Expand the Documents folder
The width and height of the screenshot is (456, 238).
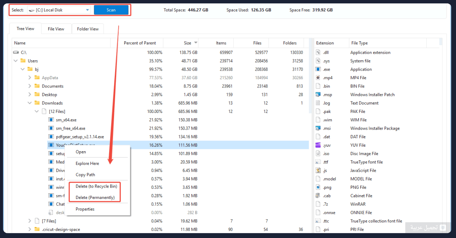(x=30, y=86)
